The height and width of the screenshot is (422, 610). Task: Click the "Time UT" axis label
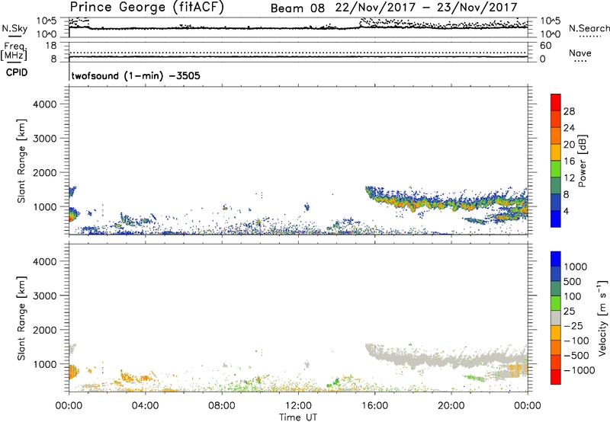tap(298, 417)
